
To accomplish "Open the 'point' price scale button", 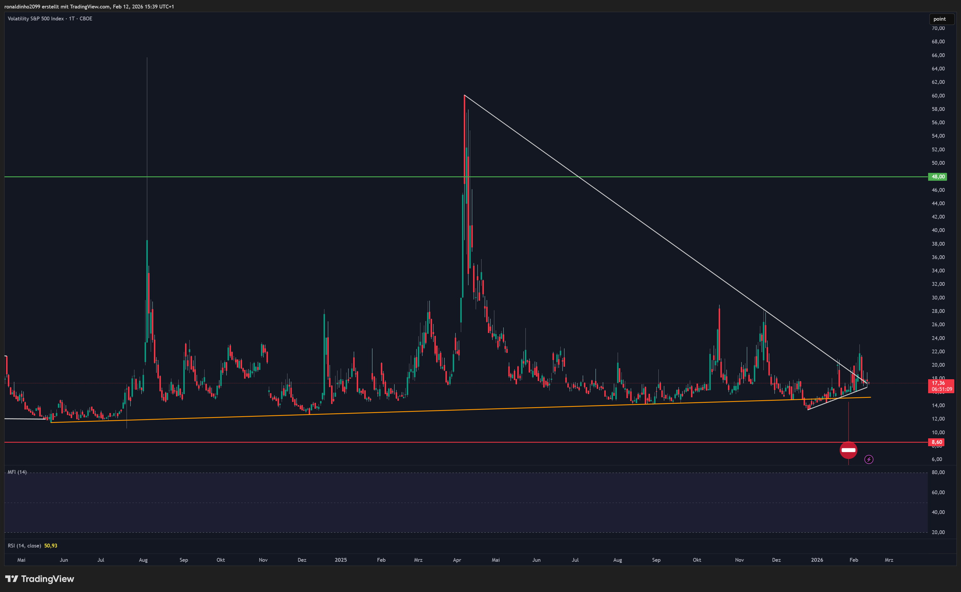I will [x=942, y=19].
